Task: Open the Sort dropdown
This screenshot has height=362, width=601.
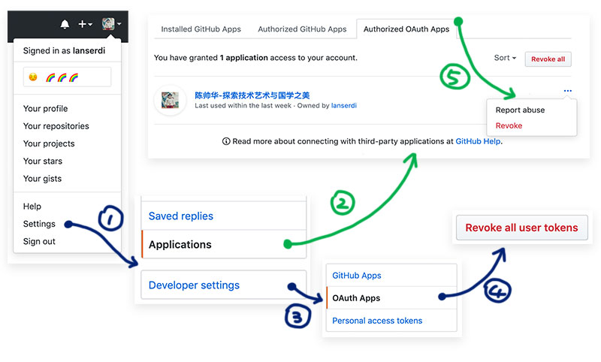Action: 505,58
